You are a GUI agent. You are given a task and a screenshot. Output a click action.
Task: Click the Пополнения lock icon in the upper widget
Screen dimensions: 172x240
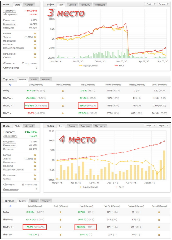(x=35, y=54)
